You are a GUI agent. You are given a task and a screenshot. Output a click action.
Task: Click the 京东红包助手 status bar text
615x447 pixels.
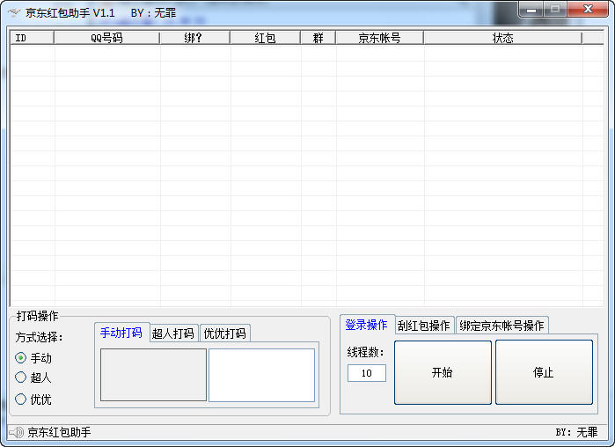pyautogui.click(x=59, y=433)
